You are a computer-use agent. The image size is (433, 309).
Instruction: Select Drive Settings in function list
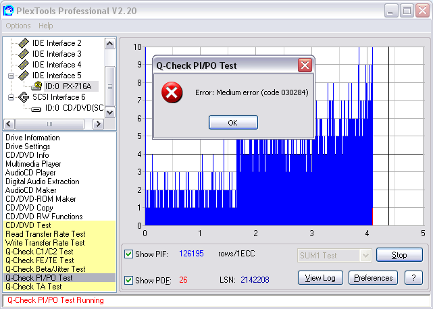(28, 146)
